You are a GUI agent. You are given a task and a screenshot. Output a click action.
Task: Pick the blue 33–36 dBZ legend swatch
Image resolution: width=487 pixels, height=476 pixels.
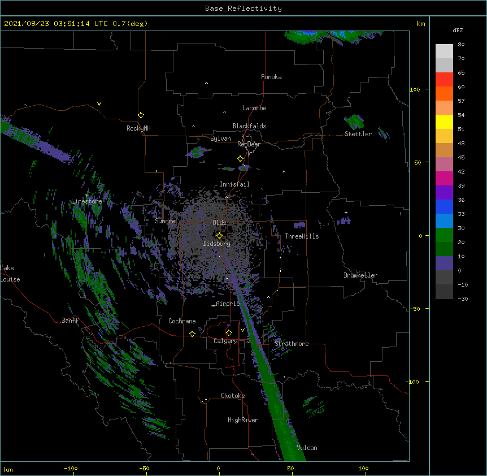tap(444, 207)
